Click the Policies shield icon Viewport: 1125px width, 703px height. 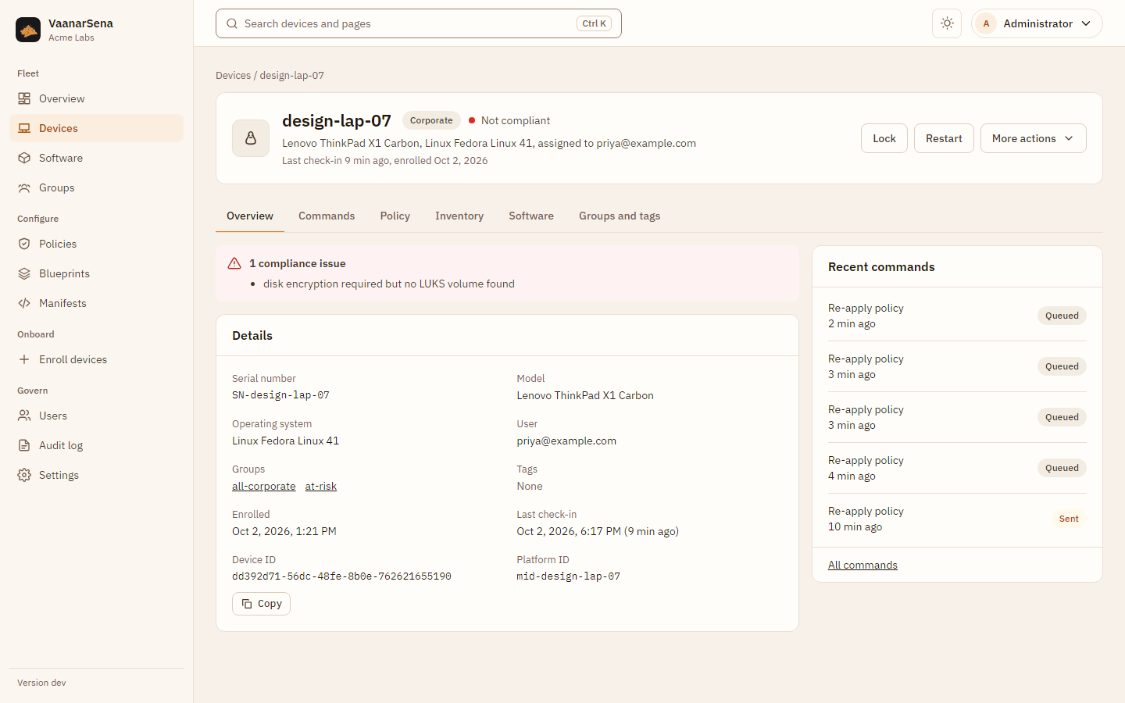click(24, 244)
